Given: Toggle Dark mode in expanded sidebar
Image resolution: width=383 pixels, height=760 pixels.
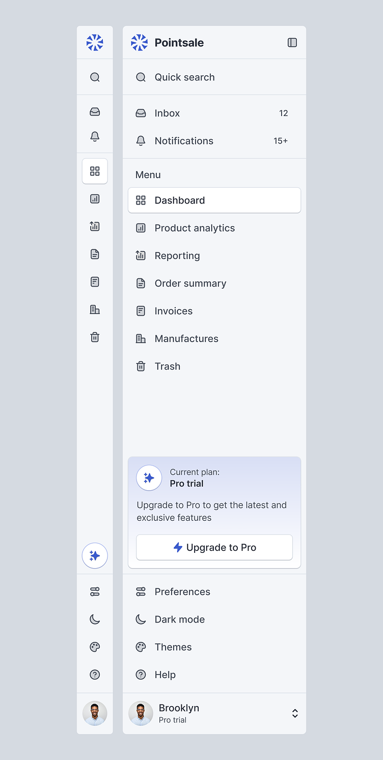Looking at the screenshot, I should [x=179, y=620].
